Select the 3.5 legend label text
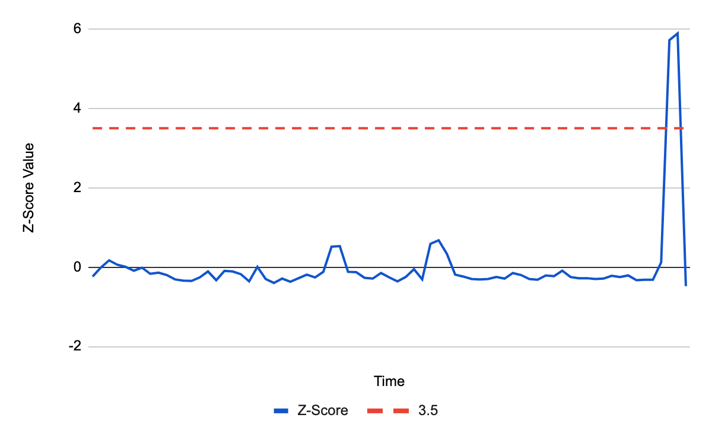This screenshot has height=440, width=712. tap(428, 410)
